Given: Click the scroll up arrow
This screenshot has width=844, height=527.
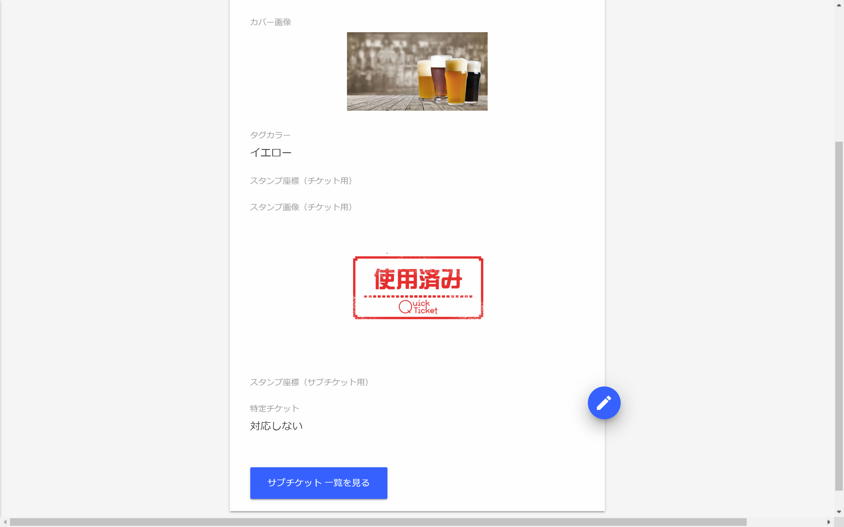Looking at the screenshot, I should coord(839,5).
